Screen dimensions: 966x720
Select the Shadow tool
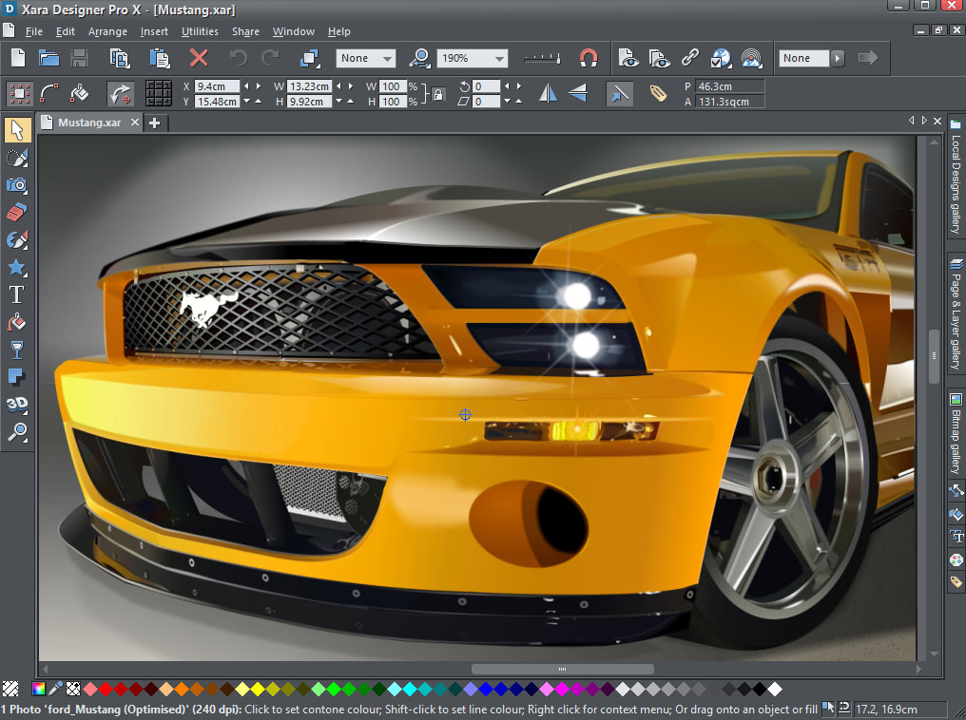[x=17, y=377]
